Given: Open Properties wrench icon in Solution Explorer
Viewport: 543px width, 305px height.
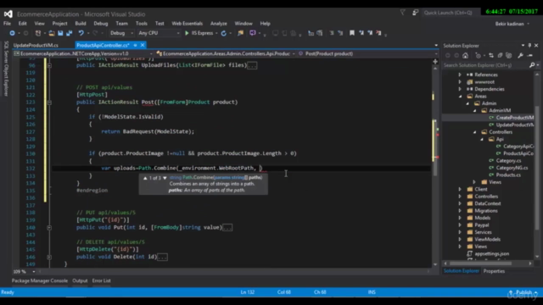Looking at the screenshot, I should click(x=520, y=55).
